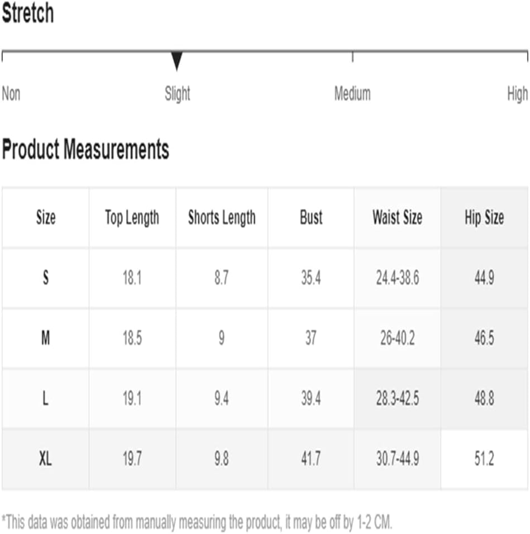
Task: Select the L size row label
Action: point(46,398)
